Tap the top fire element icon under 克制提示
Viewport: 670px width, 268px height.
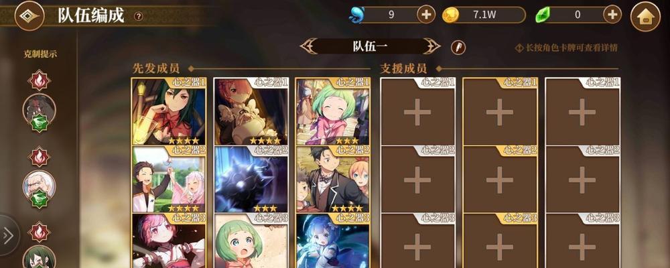click(x=40, y=80)
